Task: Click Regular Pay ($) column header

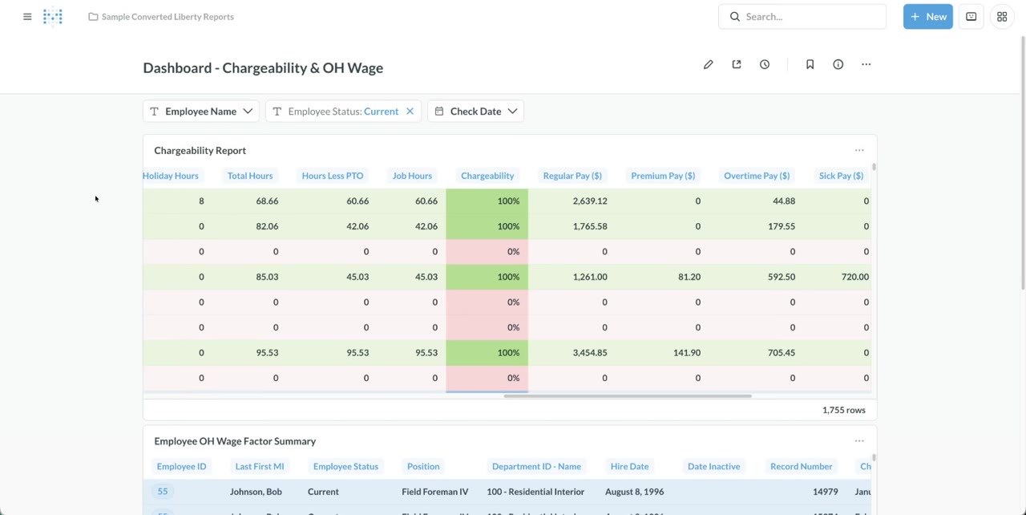Action: click(x=572, y=176)
